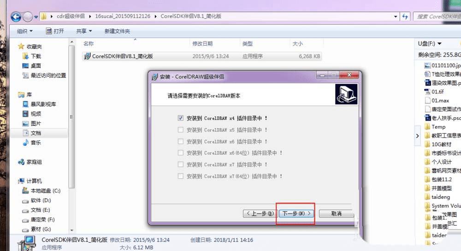461x251 pixels.
Task: Open 01.max file in U盘 panel
Action: 437,101
